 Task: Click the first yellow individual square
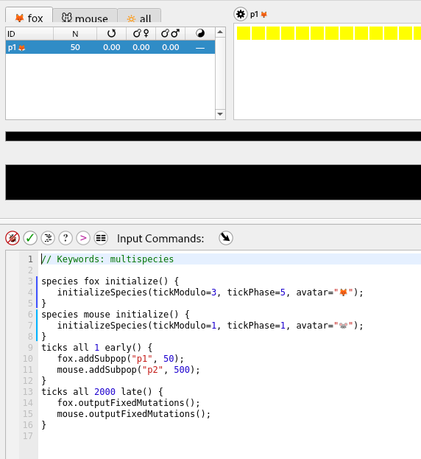(244, 33)
